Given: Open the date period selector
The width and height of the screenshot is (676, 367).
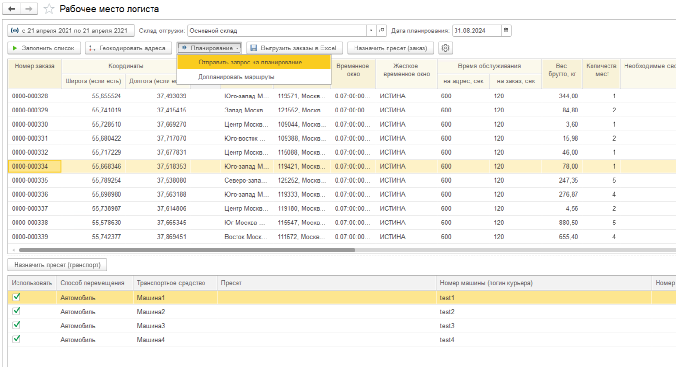Looking at the screenshot, I should (x=70, y=31).
